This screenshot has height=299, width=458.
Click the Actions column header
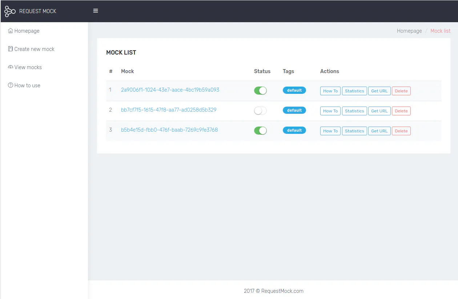pos(330,71)
